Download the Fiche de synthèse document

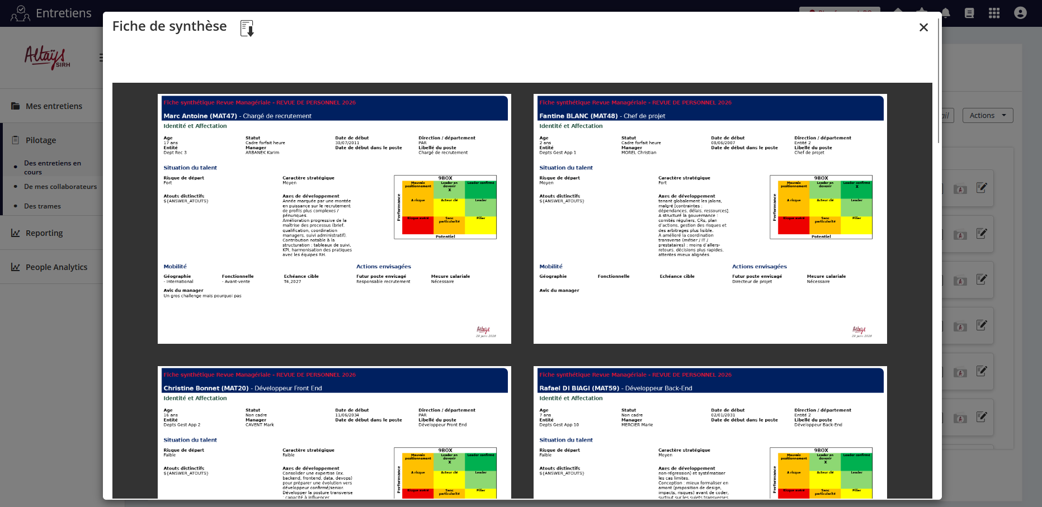(x=247, y=28)
